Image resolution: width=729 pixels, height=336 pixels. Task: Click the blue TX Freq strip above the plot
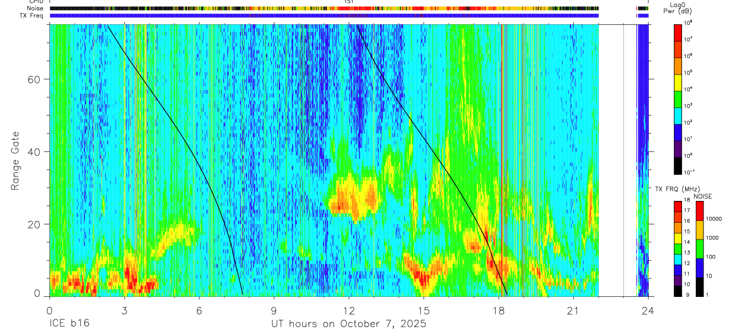[x=324, y=15]
